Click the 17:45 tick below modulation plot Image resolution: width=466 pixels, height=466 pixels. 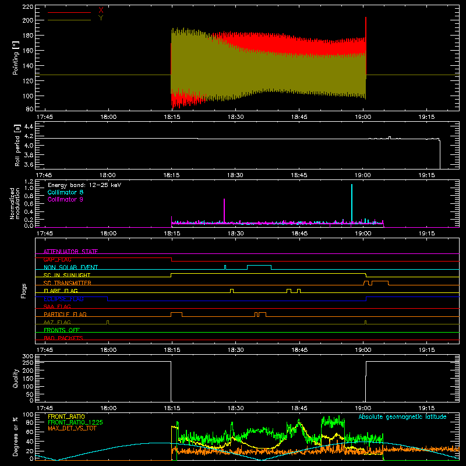(x=44, y=234)
